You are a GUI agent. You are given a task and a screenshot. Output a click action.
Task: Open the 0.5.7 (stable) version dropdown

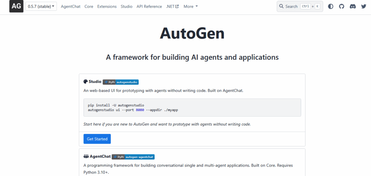point(41,7)
